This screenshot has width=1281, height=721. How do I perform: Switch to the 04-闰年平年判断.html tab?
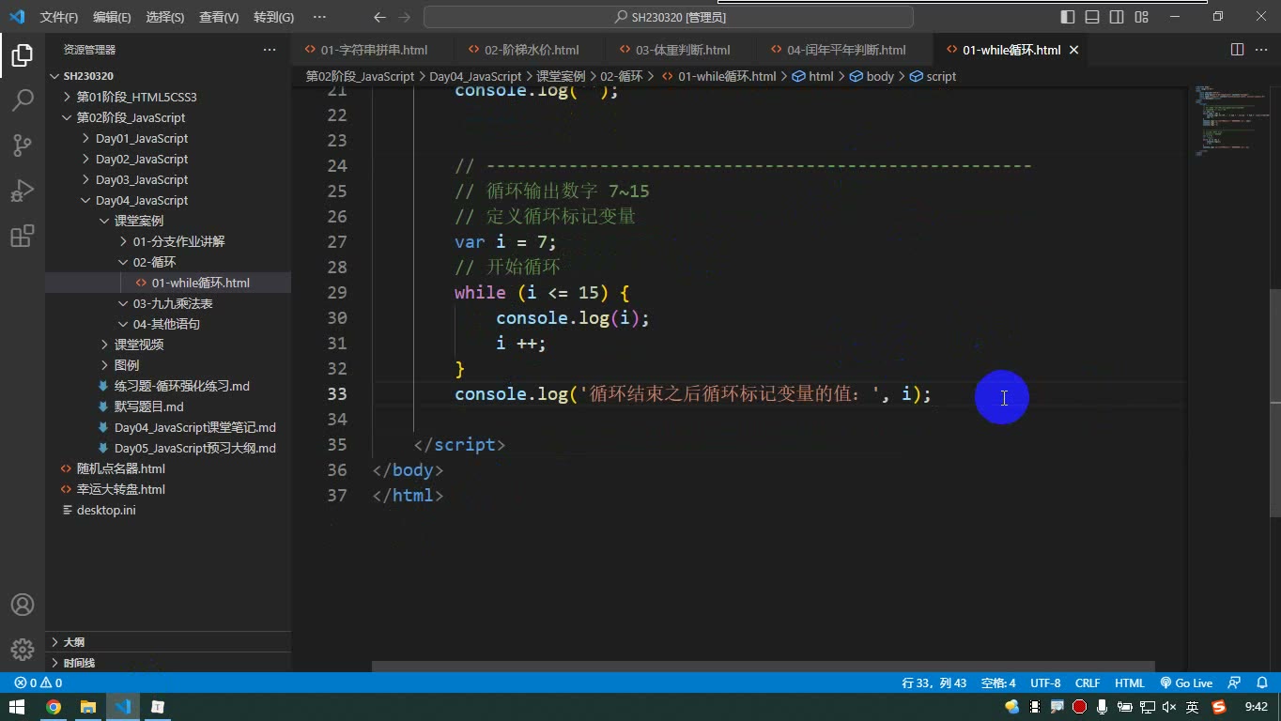click(x=846, y=50)
